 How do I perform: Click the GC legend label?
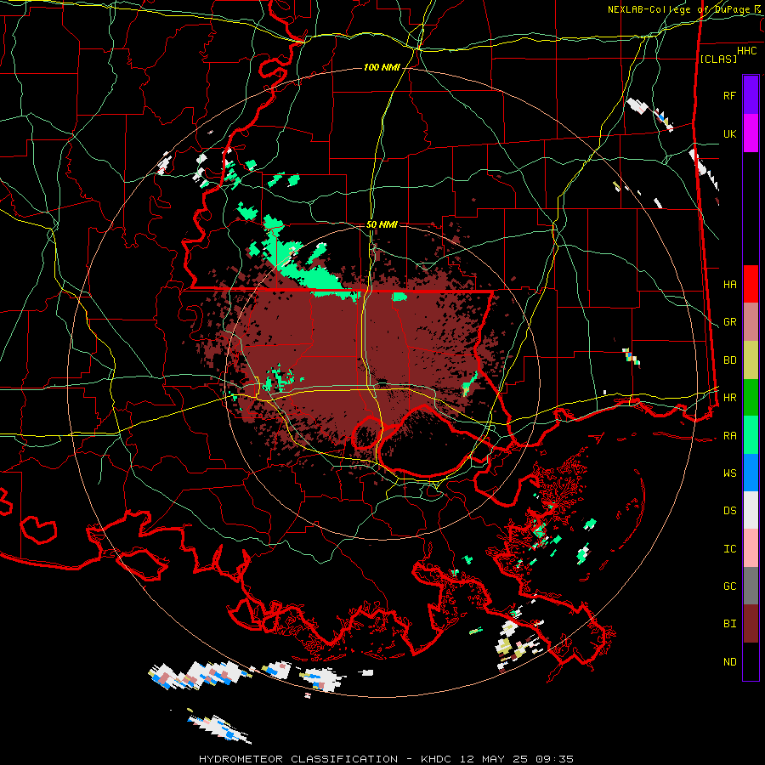[729, 586]
